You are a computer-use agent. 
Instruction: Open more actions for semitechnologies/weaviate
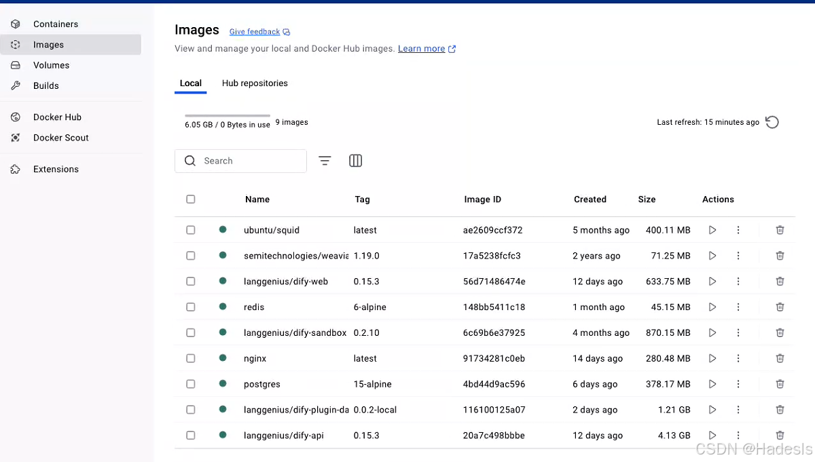738,256
